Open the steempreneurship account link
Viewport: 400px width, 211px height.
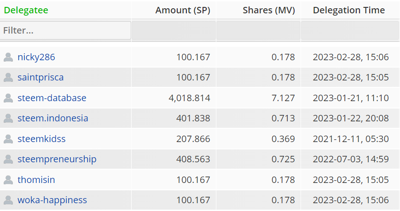57,159
